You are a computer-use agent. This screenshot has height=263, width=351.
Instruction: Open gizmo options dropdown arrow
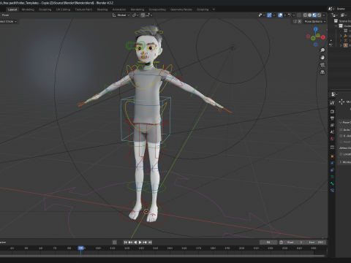pyautogui.click(x=274, y=15)
